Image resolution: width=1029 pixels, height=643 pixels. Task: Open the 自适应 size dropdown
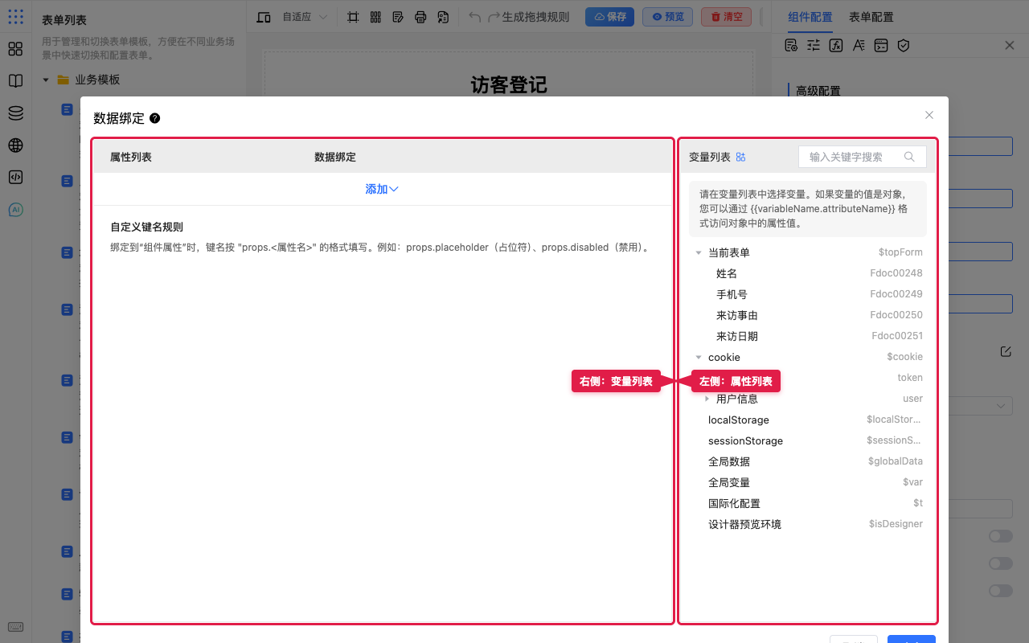tap(305, 17)
